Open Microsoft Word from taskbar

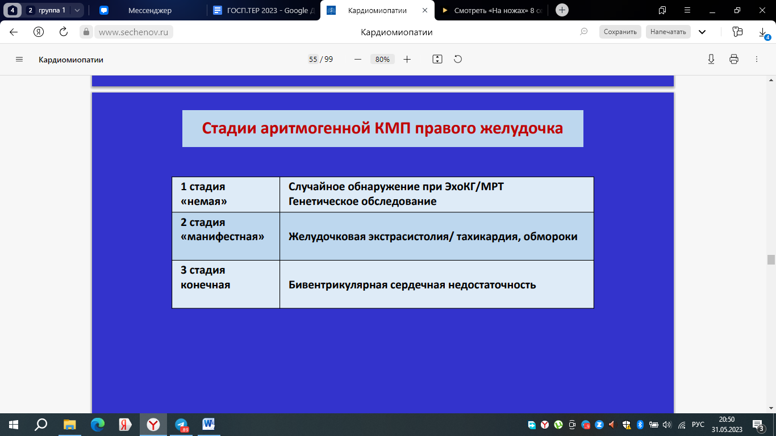coord(209,424)
